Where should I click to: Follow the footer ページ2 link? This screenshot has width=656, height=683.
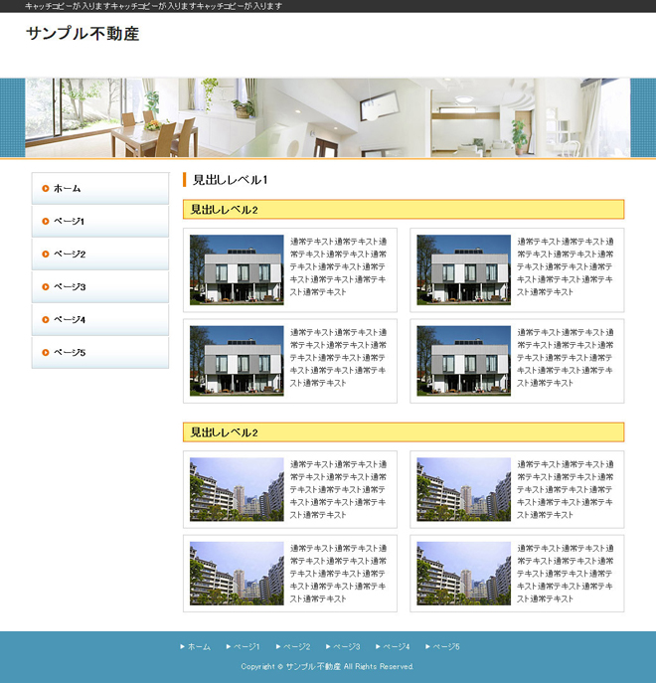click(293, 647)
